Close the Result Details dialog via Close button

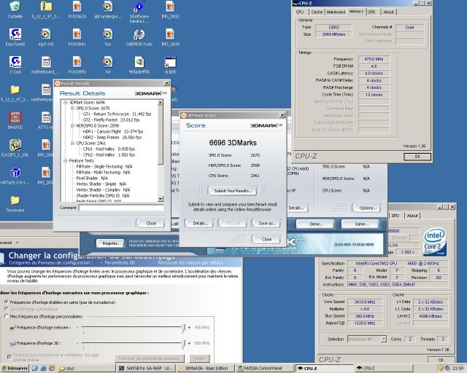tap(151, 223)
